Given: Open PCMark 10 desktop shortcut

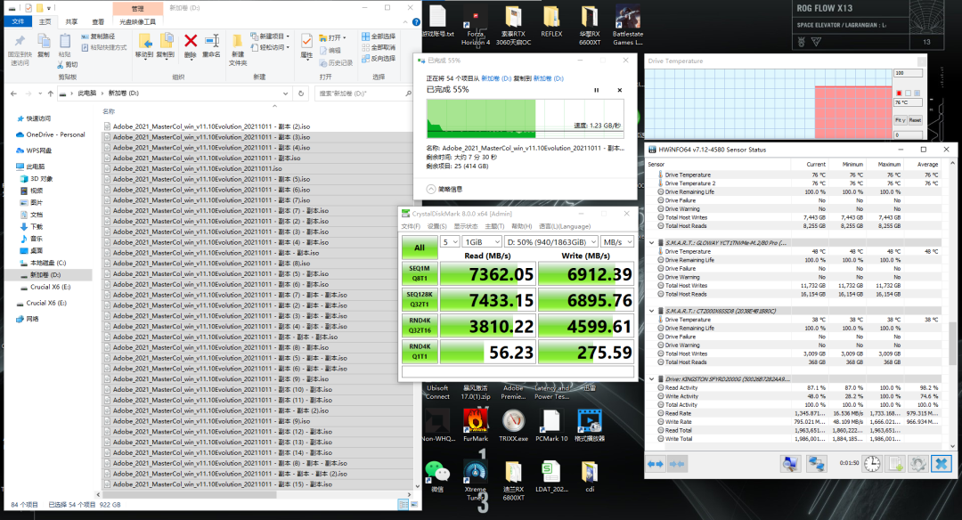Looking at the screenshot, I should [551, 425].
